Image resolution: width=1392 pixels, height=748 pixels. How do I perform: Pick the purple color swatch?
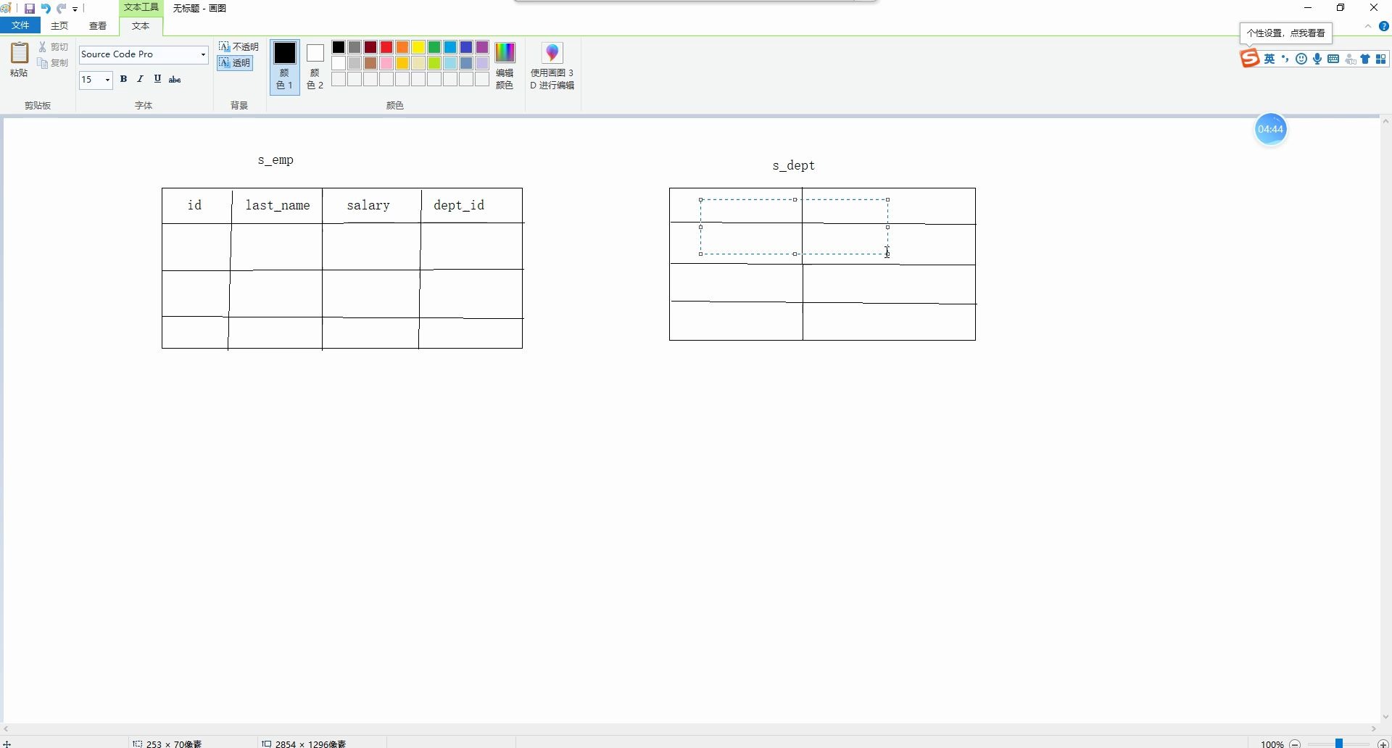[x=482, y=47]
